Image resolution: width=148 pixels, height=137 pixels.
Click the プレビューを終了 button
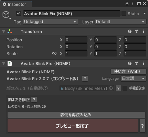pyautogui.click(x=73, y=126)
